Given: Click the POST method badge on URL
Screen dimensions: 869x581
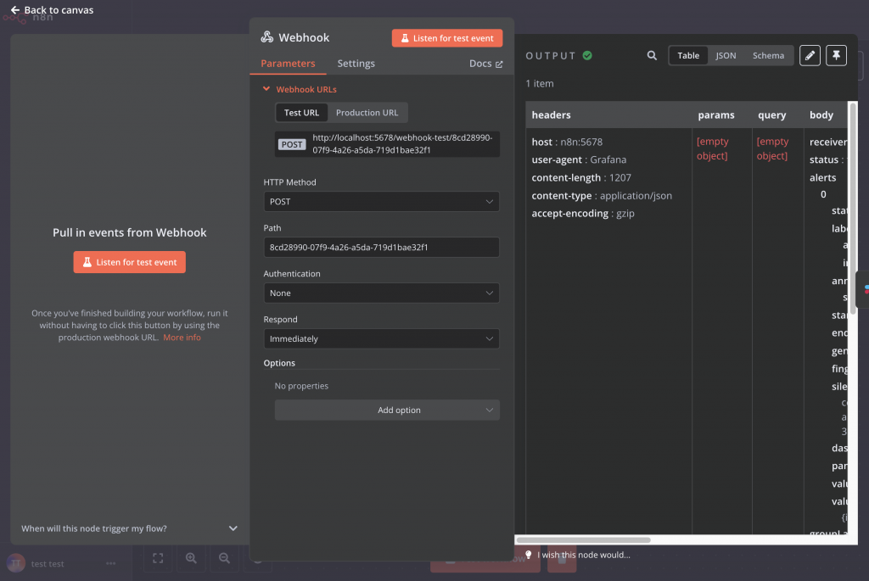Looking at the screenshot, I should click(292, 144).
